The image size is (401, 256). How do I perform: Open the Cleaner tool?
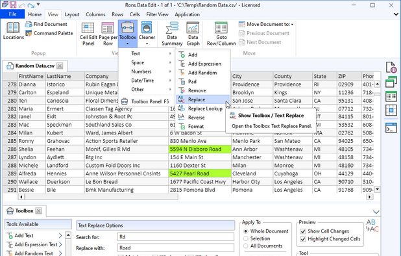147,34
